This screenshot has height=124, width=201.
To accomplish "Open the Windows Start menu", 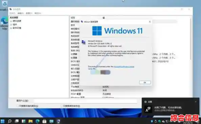I will [x=3, y=121].
